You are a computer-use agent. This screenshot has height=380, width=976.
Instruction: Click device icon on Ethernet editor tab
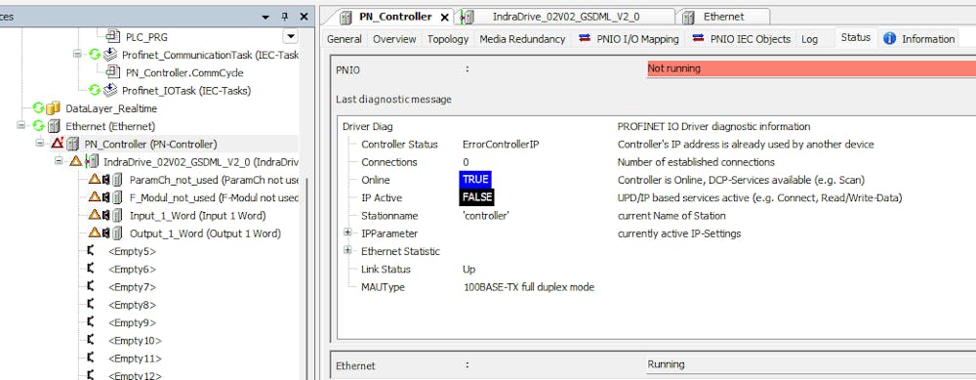tap(688, 17)
